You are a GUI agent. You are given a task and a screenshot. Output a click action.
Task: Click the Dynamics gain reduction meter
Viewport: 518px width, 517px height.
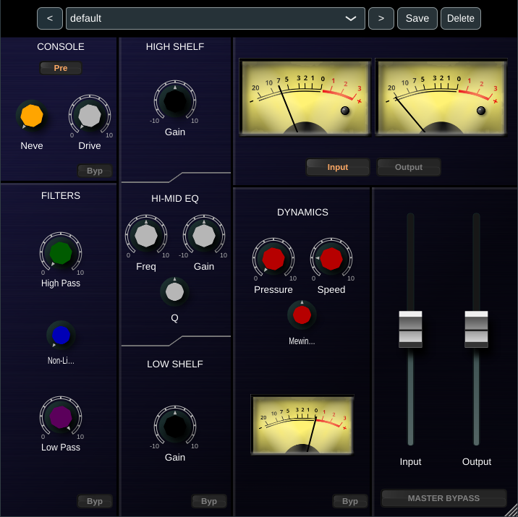(x=302, y=424)
